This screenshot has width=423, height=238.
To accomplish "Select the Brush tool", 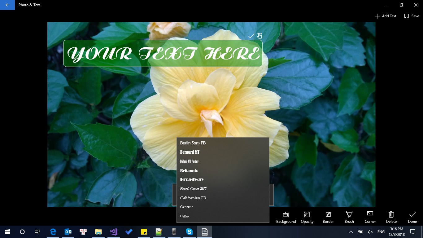I will point(349,217).
